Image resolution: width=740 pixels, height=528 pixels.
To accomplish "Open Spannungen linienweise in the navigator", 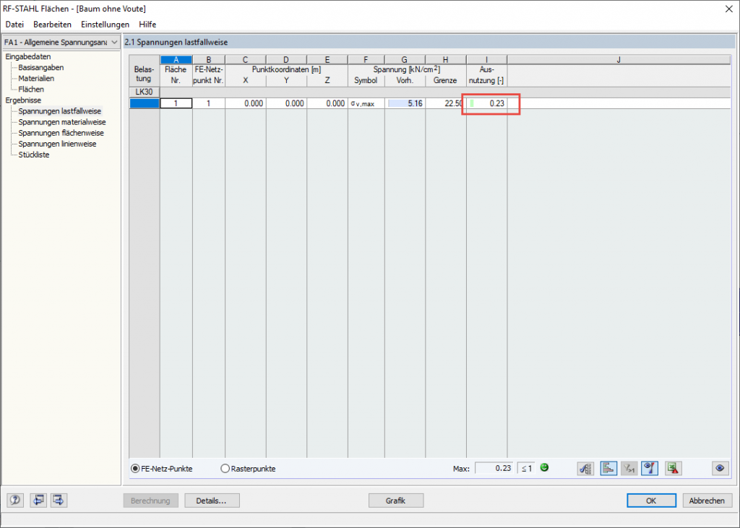I will [58, 144].
